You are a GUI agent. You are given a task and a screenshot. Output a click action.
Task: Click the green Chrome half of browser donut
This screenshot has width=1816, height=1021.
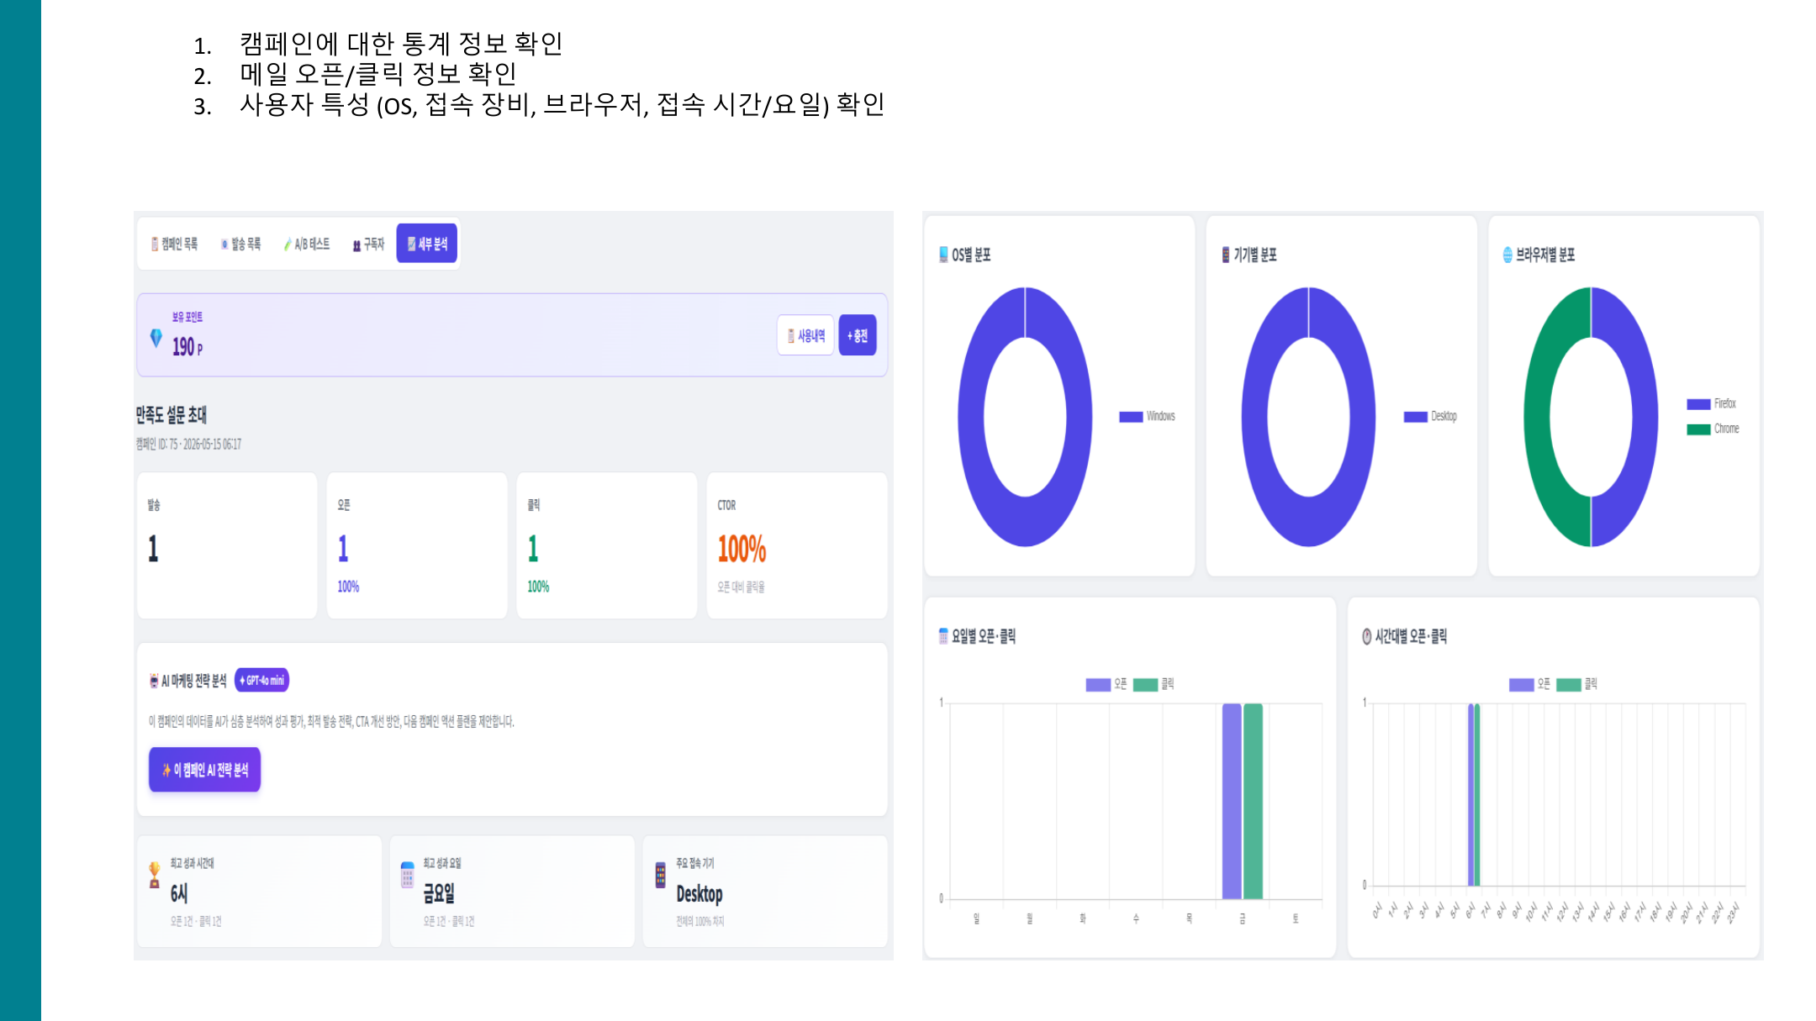click(x=1538, y=417)
